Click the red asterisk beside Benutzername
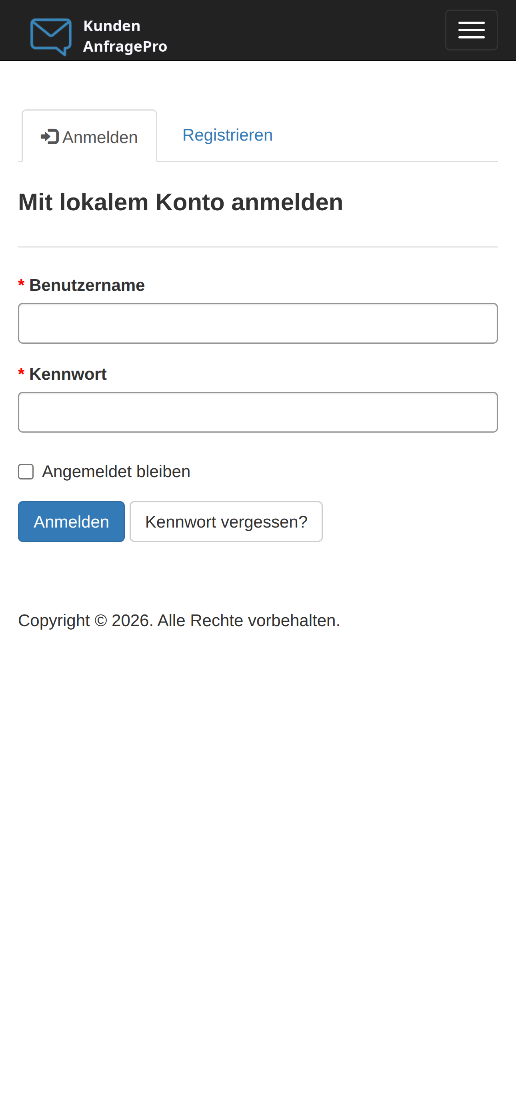The height and width of the screenshot is (1120, 516). 21,285
